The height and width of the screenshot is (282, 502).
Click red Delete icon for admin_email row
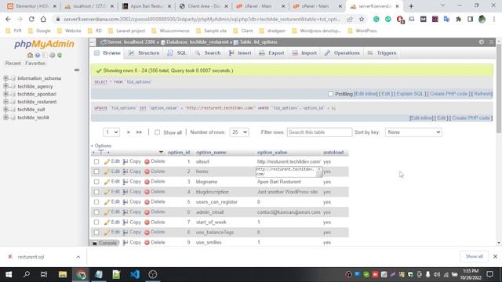(x=147, y=212)
